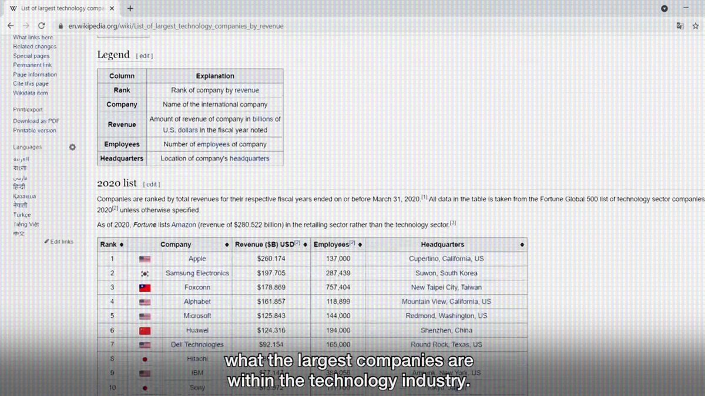Sort table by Employees column

pyautogui.click(x=360, y=245)
